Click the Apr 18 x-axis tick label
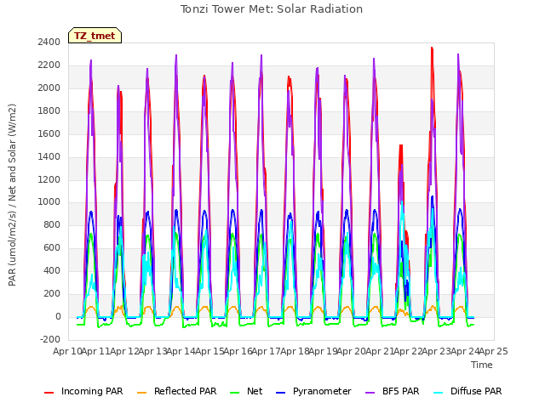 (295, 351)
